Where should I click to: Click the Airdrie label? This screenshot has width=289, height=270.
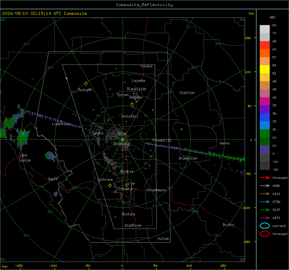click(x=127, y=171)
